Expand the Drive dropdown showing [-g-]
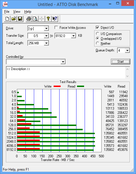Viewport: 136px width, 174px height. (x=46, y=29)
